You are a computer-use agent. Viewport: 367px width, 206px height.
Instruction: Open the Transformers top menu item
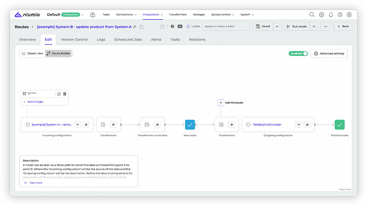(x=178, y=14)
